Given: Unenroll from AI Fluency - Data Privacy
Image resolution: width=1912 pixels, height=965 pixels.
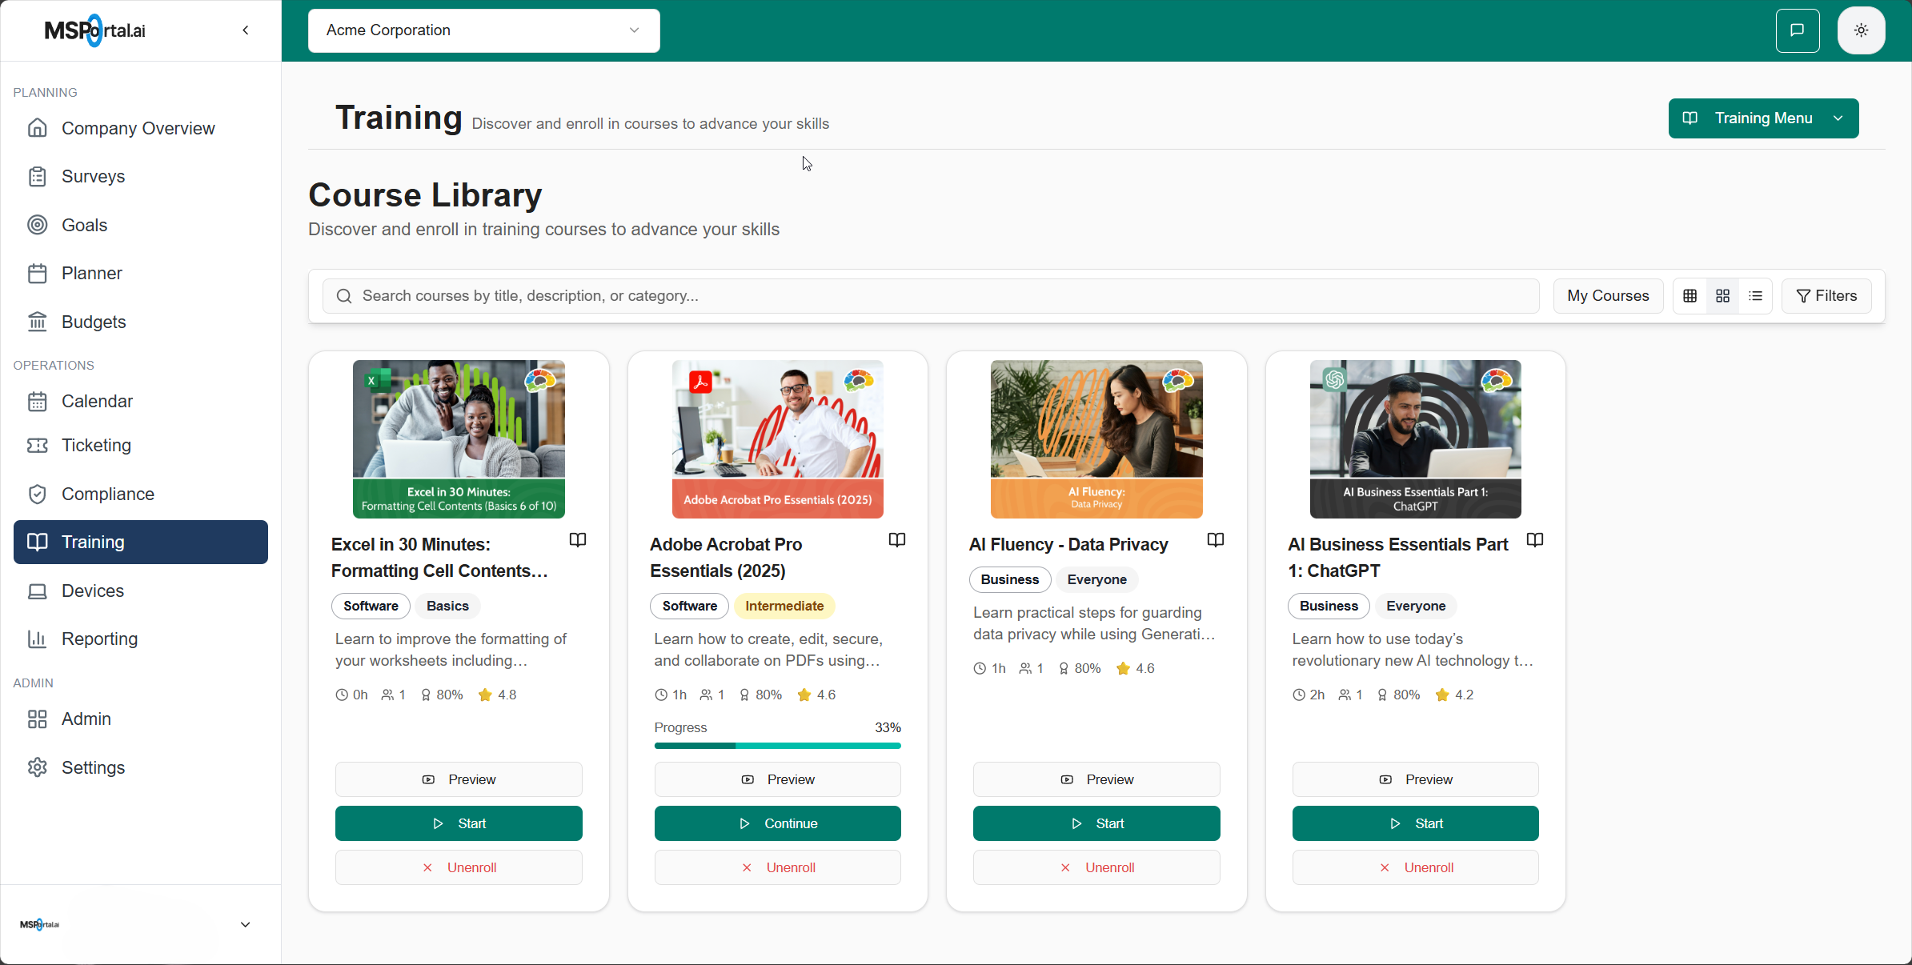Looking at the screenshot, I should click(x=1096, y=867).
